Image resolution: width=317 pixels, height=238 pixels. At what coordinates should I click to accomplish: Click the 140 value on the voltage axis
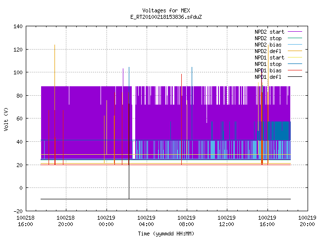tap(18, 26)
